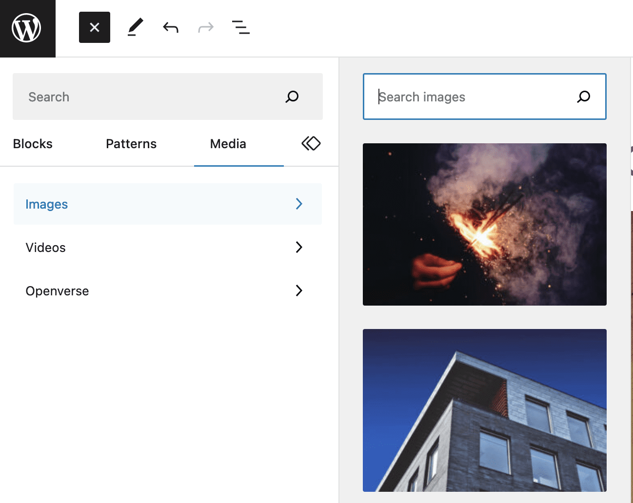Viewport: 633px width, 503px height.
Task: Close the block inserter panel
Action: 95,27
